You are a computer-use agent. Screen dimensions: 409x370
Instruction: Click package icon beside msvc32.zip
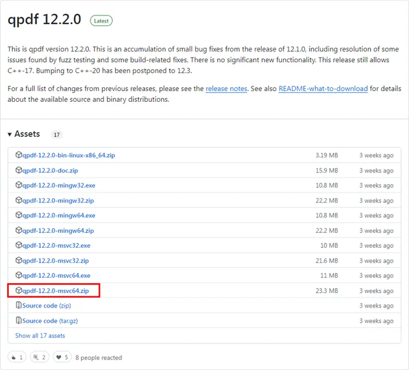tap(19, 260)
